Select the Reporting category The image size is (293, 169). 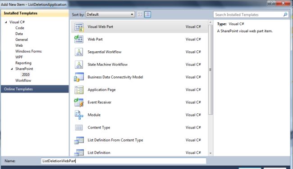coord(23,63)
